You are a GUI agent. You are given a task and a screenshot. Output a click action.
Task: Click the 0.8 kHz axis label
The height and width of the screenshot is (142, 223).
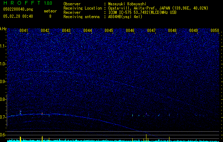pyautogui.click(x=3, y=99)
